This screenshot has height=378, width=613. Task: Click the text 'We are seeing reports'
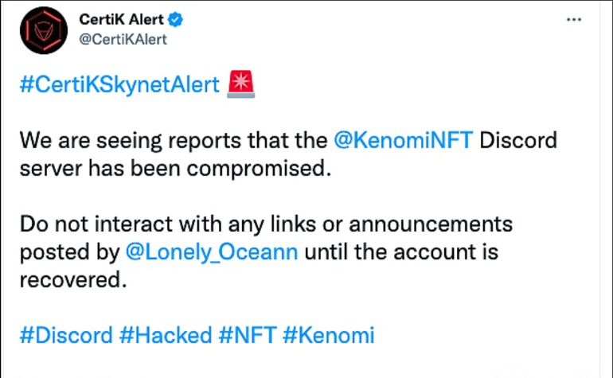(x=126, y=141)
